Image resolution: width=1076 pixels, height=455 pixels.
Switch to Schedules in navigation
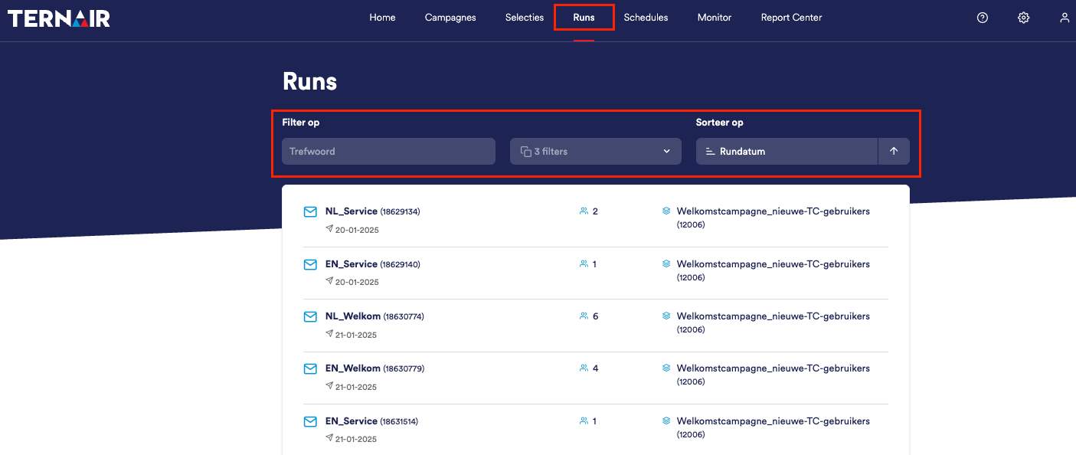pyautogui.click(x=646, y=18)
